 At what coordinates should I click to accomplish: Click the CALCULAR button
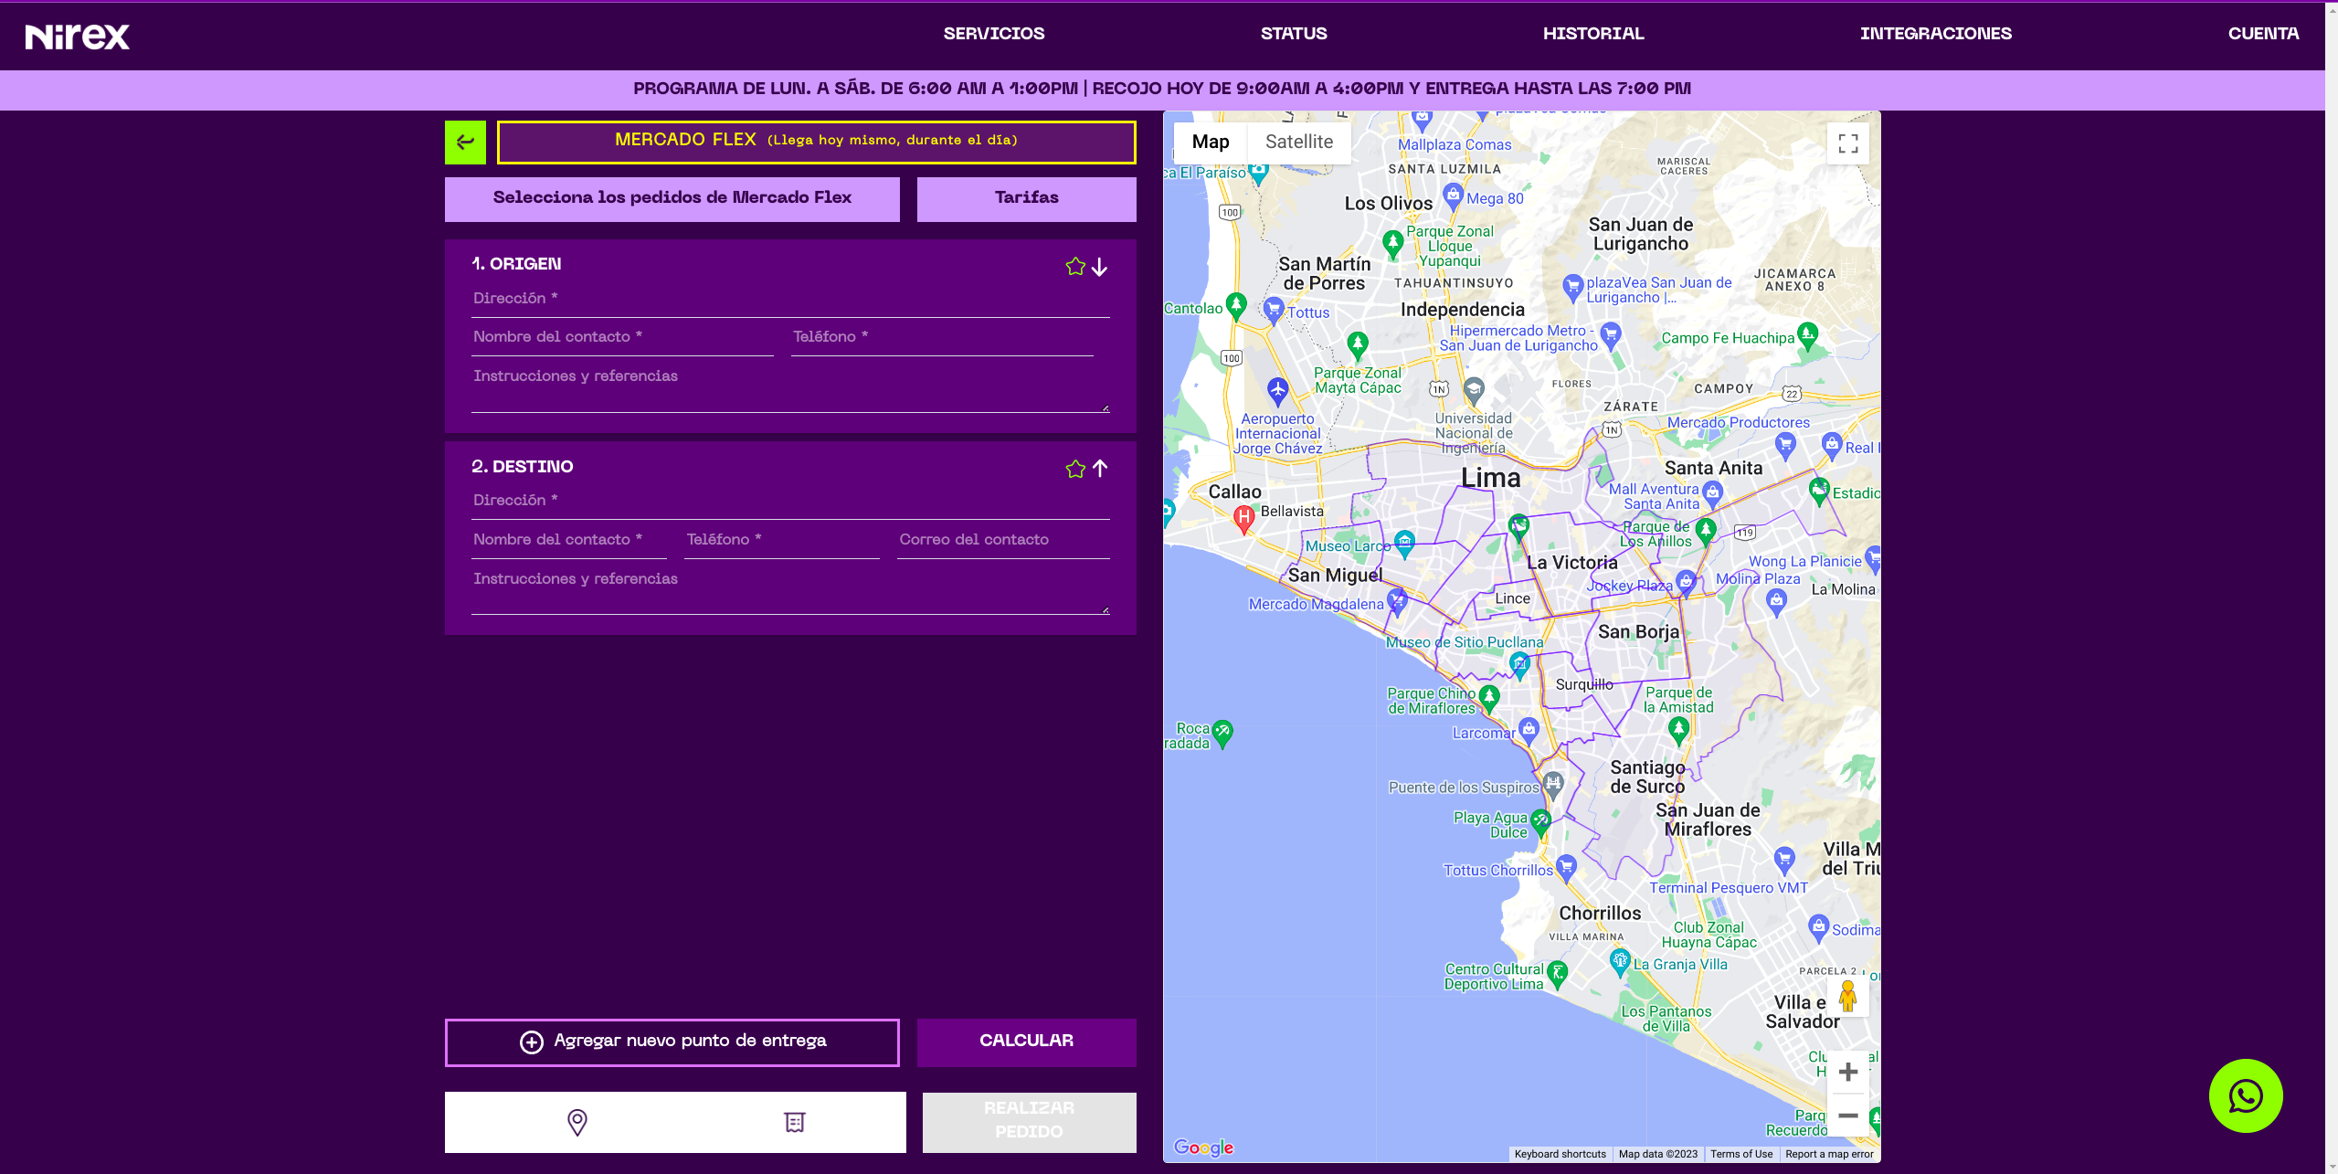1026,1042
